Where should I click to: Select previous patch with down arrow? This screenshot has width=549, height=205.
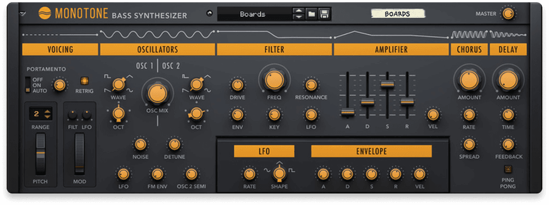pos(298,17)
